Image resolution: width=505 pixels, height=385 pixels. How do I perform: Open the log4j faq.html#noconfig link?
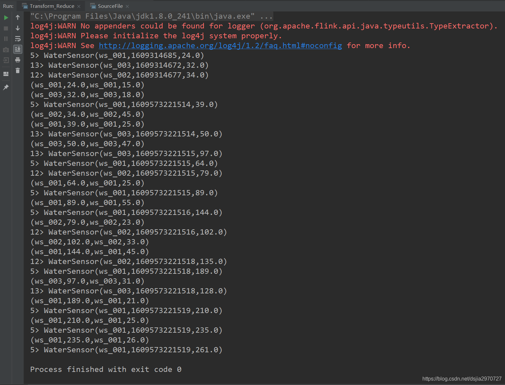pos(220,45)
